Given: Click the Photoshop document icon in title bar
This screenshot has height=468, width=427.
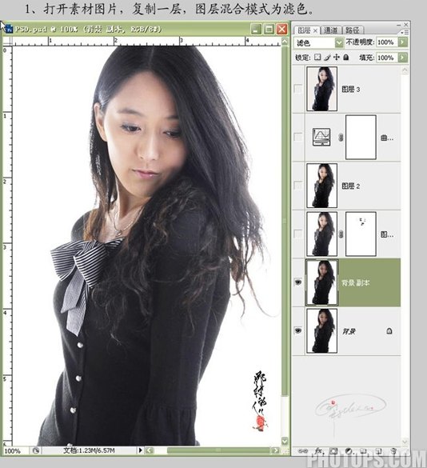Looking at the screenshot, I should (9, 29).
